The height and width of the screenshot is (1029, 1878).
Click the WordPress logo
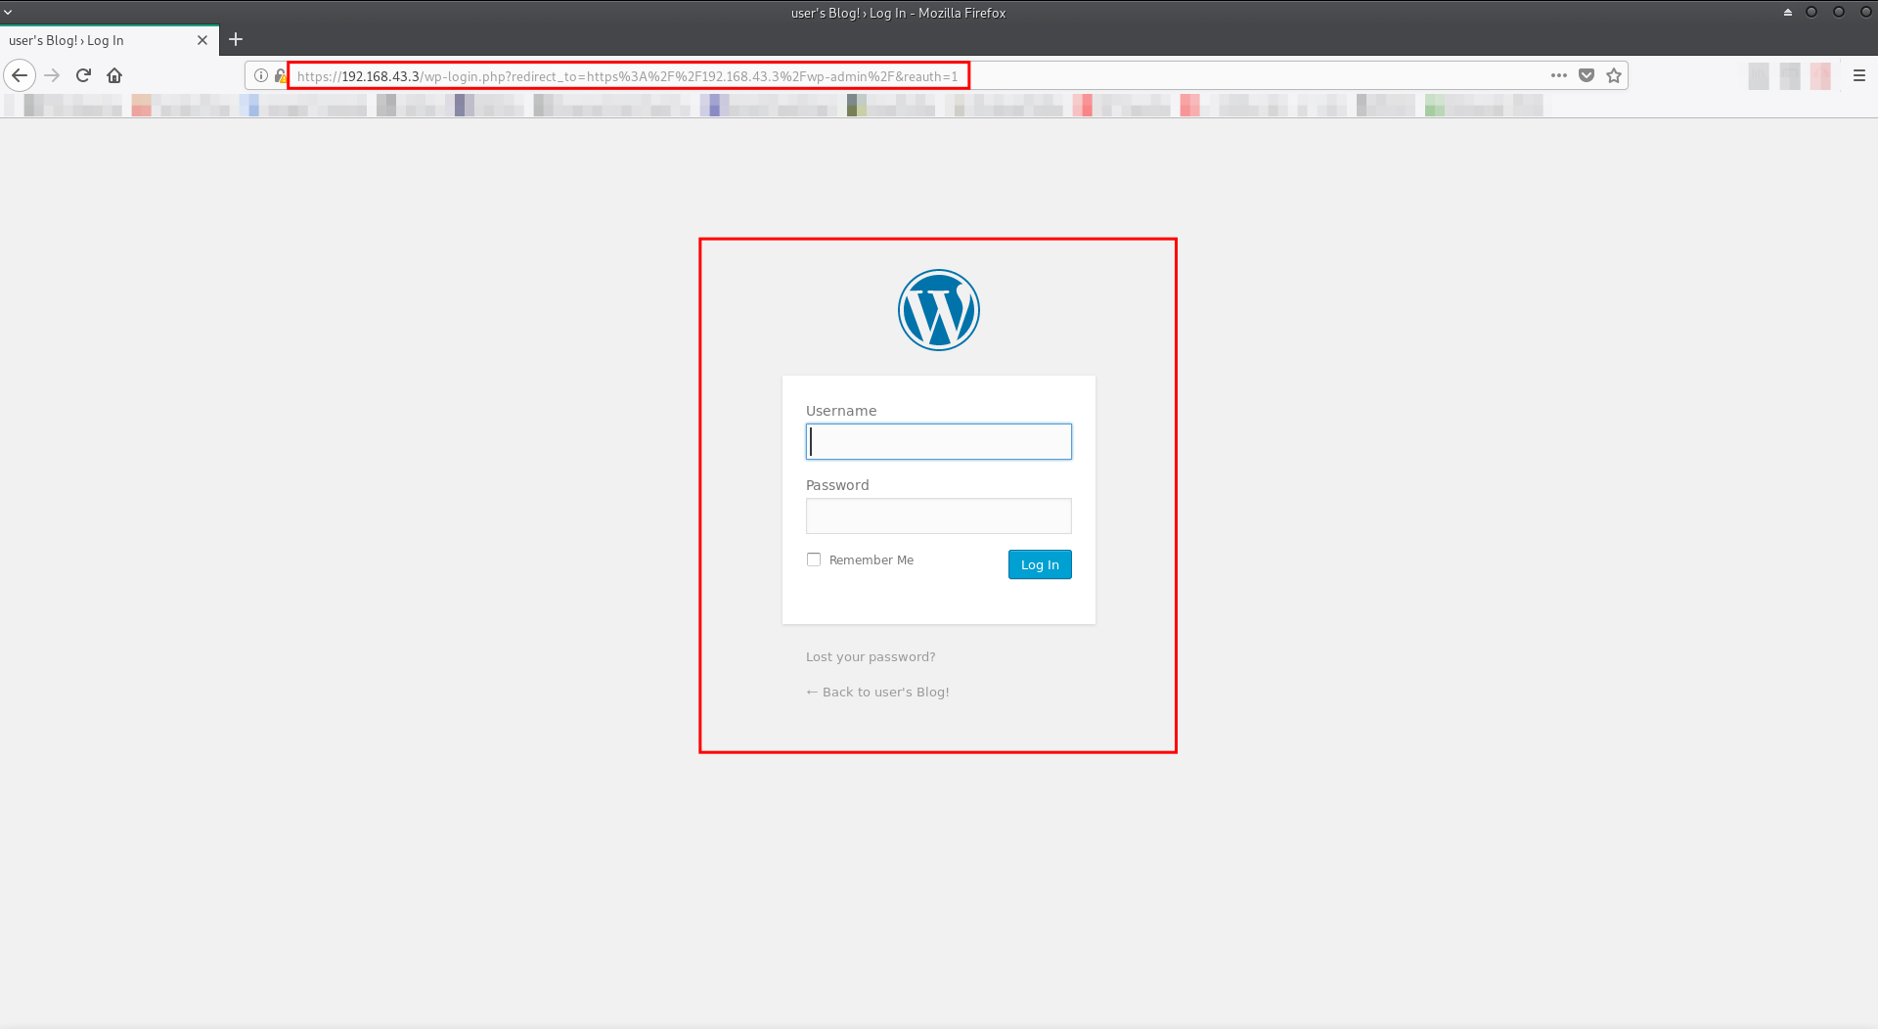[939, 310]
